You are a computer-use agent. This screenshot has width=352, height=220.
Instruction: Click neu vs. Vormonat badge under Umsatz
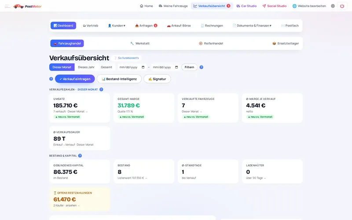click(67, 117)
